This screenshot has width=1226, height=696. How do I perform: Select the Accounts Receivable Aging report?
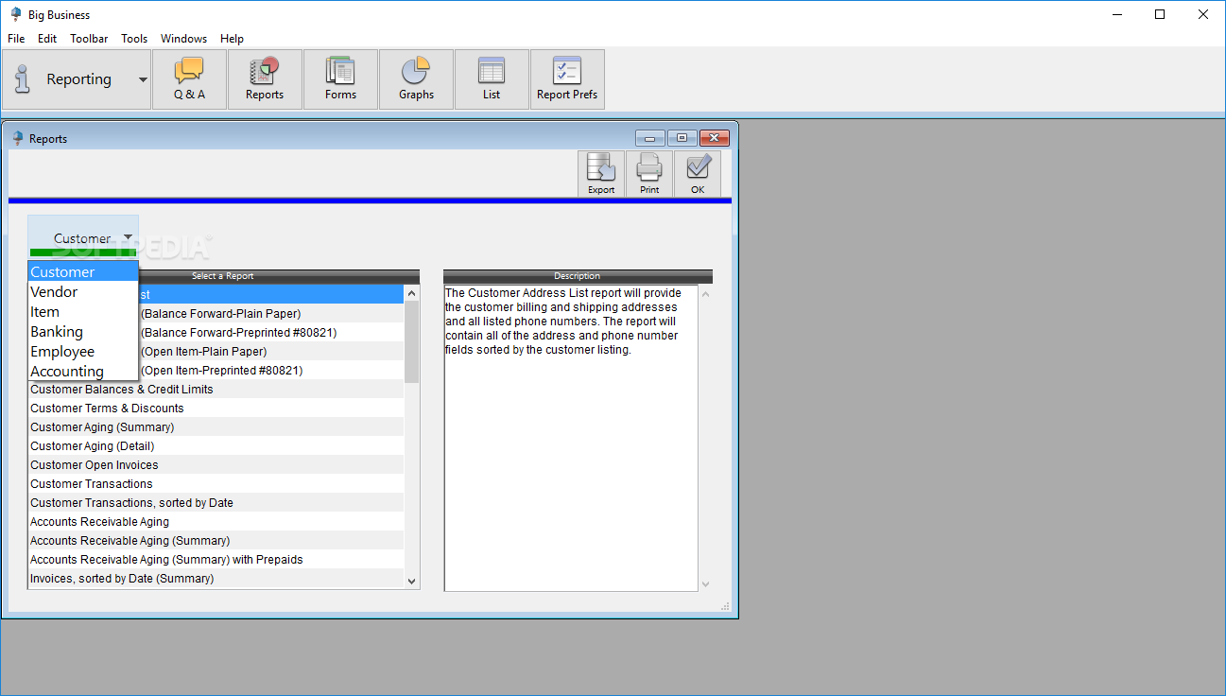point(216,522)
